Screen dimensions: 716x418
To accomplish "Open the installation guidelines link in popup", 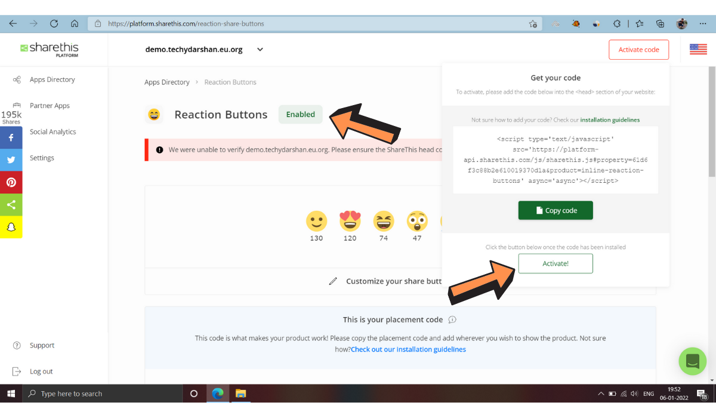I will (610, 120).
